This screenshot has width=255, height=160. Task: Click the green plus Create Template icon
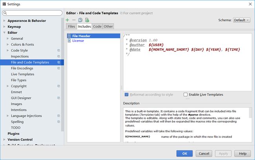67,20
